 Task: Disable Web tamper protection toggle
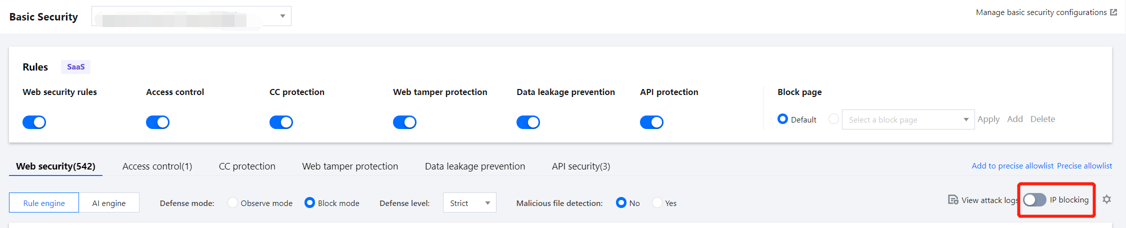404,122
